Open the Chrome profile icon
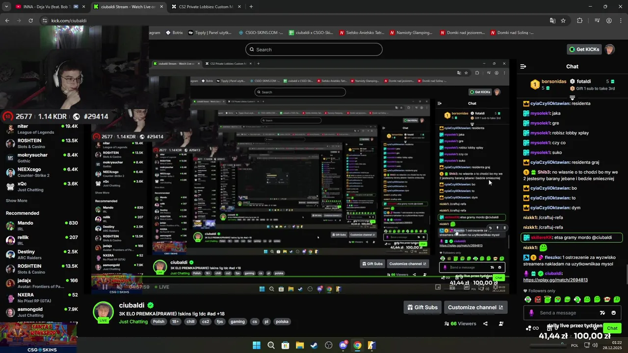Image resolution: width=628 pixels, height=353 pixels. 609,21
